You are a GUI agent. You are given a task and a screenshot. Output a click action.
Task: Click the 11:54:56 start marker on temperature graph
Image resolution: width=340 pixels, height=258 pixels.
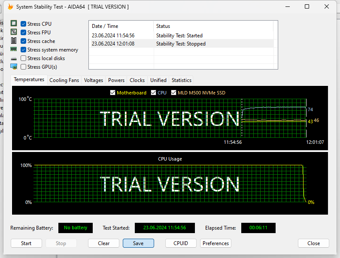point(233,142)
